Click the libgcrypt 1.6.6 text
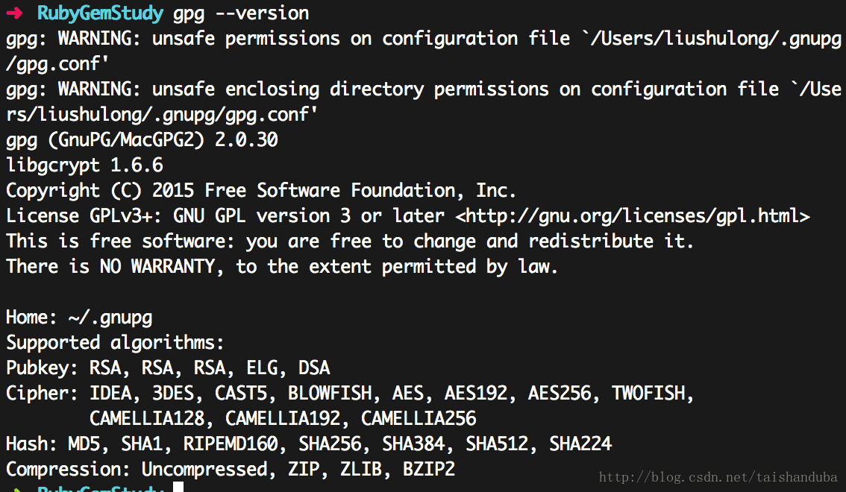Image resolution: width=846 pixels, height=492 pixels. (84, 165)
